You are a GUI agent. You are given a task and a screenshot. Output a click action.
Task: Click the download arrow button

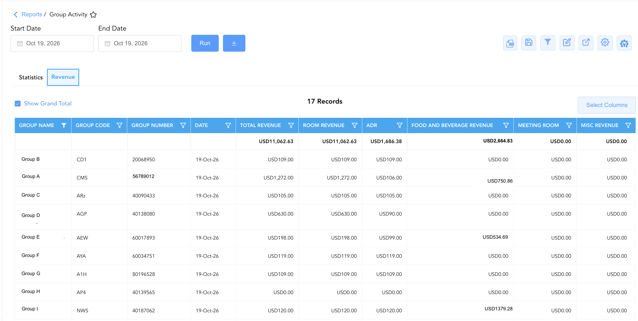click(x=234, y=43)
